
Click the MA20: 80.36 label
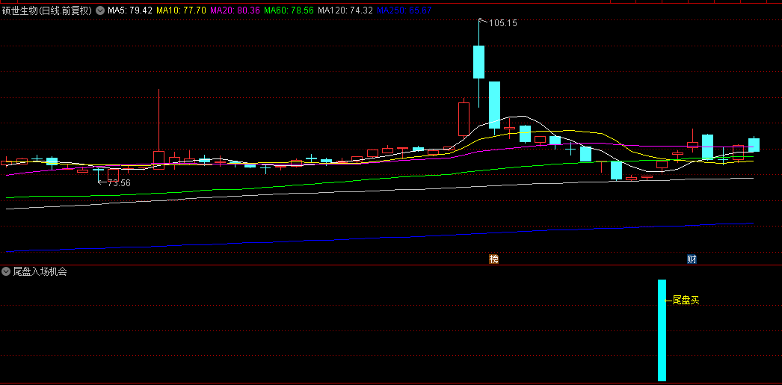(x=235, y=10)
